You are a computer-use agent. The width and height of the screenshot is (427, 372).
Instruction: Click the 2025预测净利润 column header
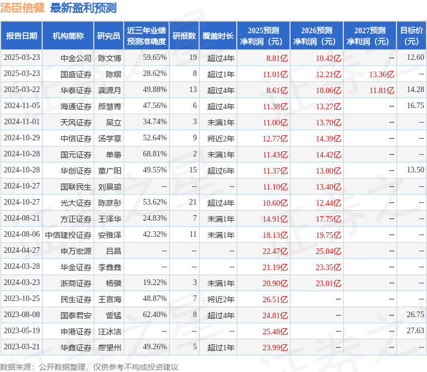pyautogui.click(x=263, y=35)
